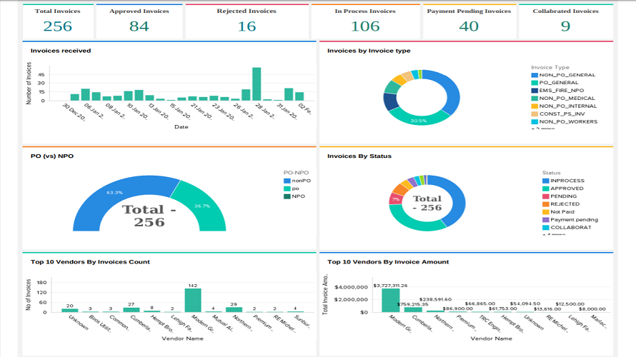
Task: Click the PO_GENERAL legend color swatch
Action: pos(535,83)
